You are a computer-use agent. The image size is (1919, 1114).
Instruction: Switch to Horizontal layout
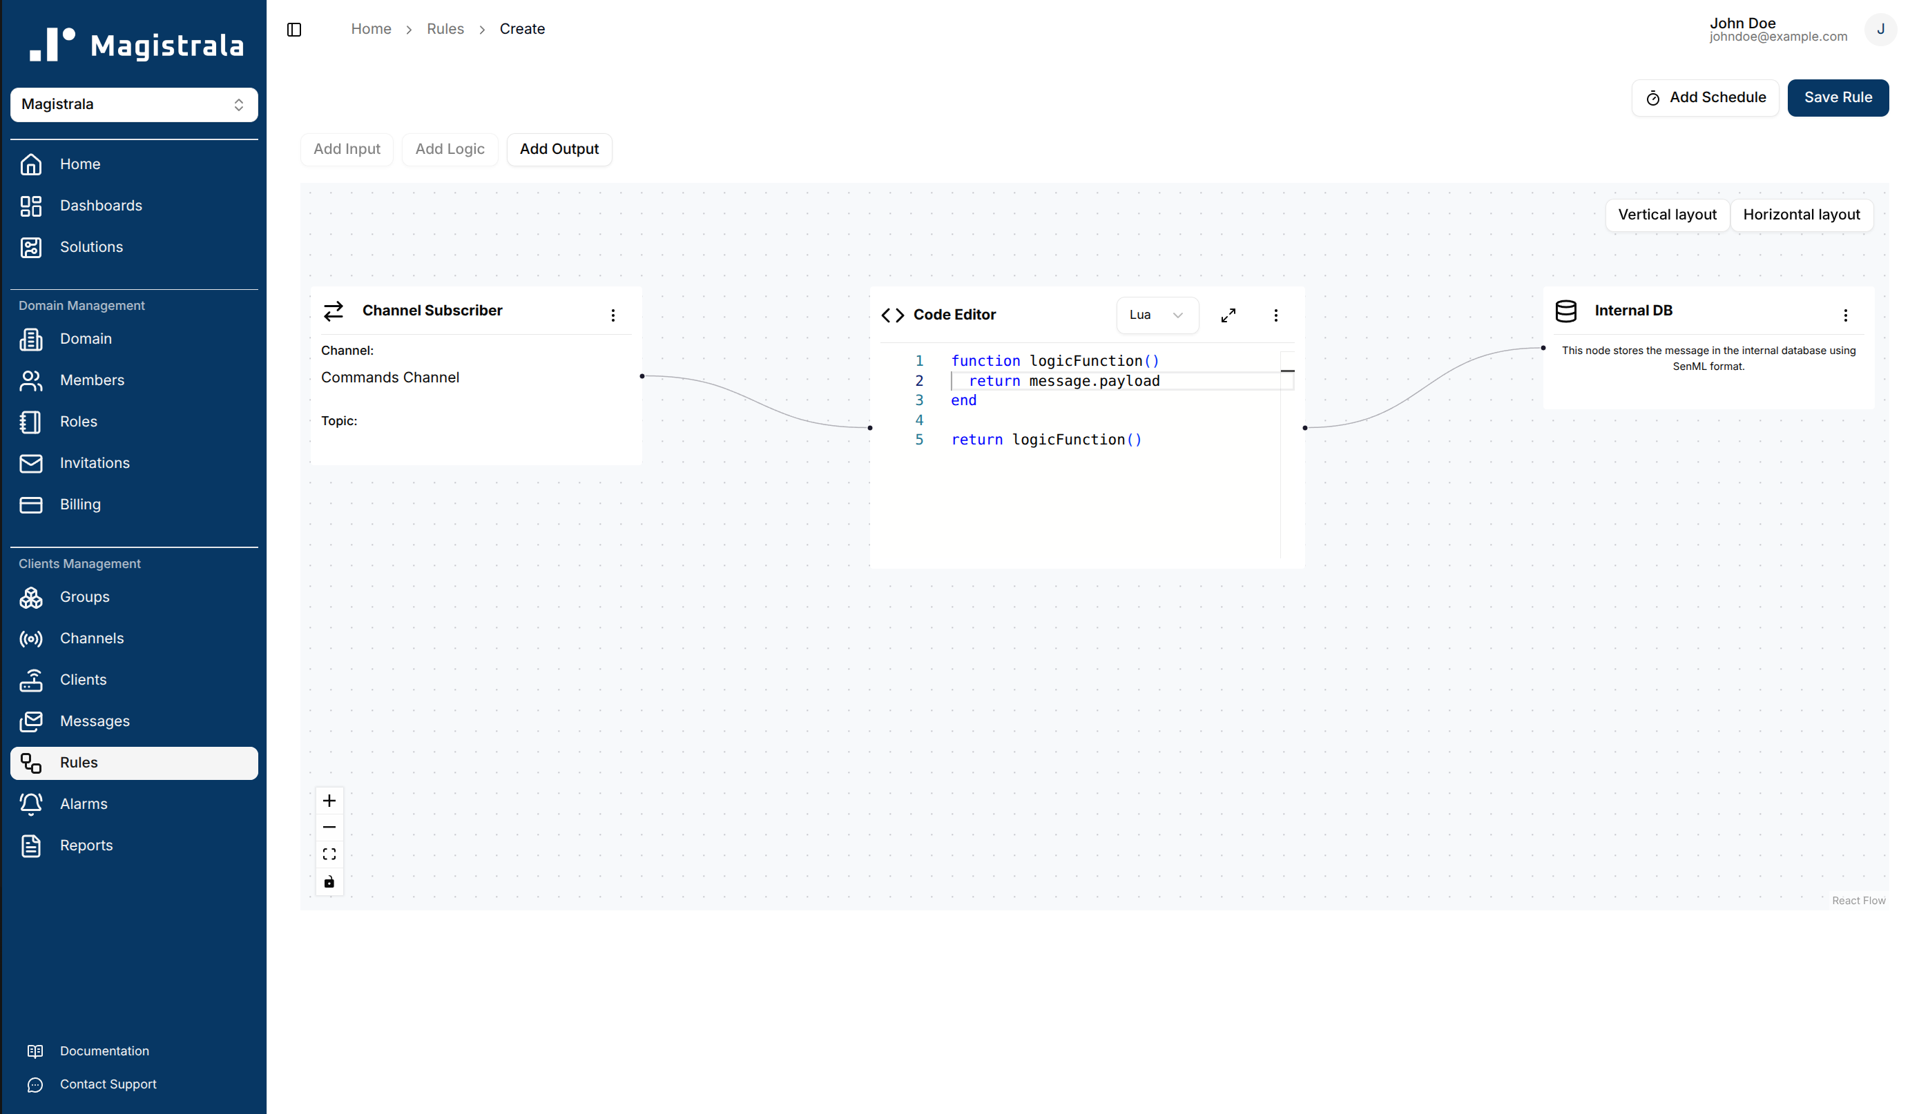click(x=1802, y=215)
